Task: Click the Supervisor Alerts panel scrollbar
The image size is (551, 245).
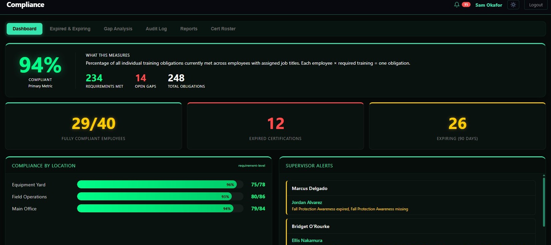Action: [544, 202]
